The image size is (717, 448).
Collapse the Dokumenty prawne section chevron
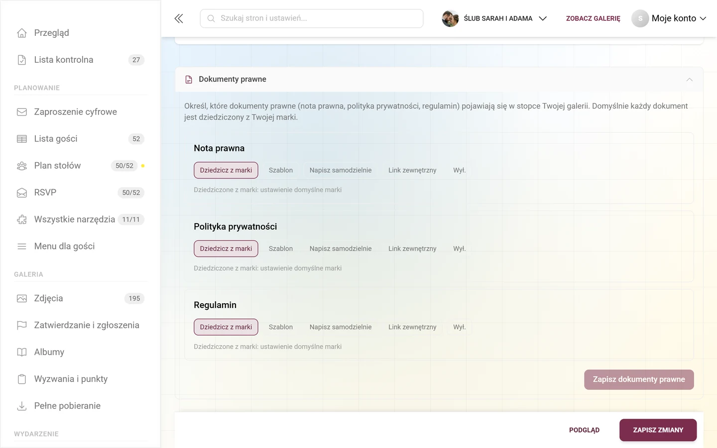pyautogui.click(x=690, y=80)
